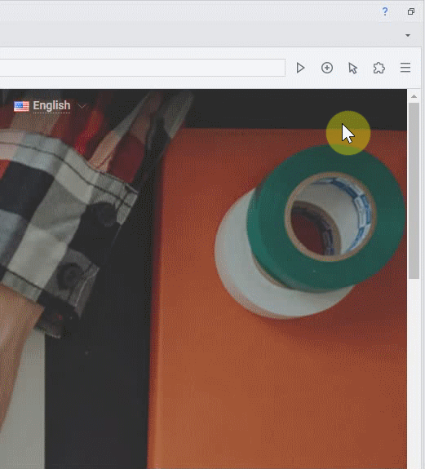
Task: Click the restore window icon
Action: pos(411,11)
